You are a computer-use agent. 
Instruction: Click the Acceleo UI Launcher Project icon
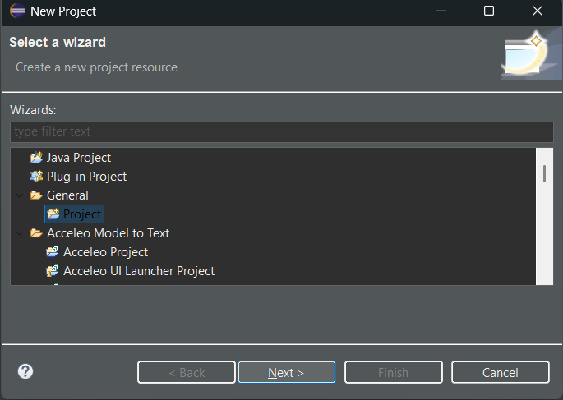pos(53,271)
